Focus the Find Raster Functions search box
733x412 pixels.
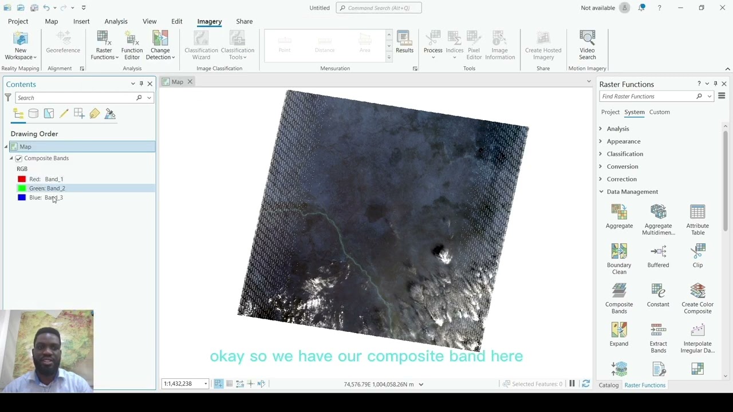click(647, 96)
